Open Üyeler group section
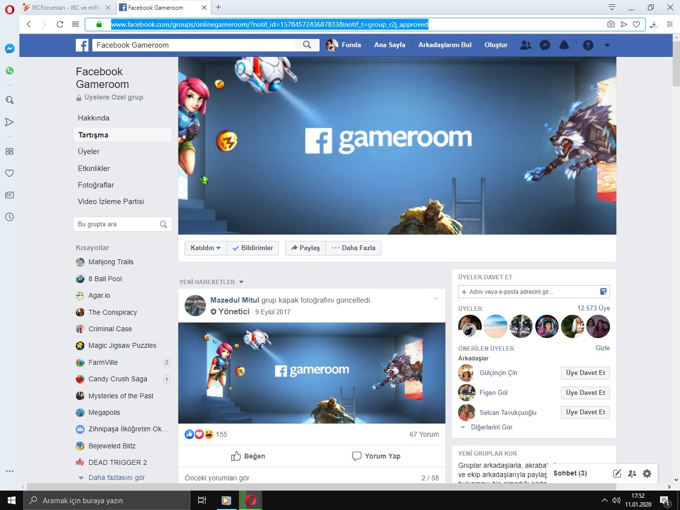Screen dimensions: 680x510 (x=88, y=152)
